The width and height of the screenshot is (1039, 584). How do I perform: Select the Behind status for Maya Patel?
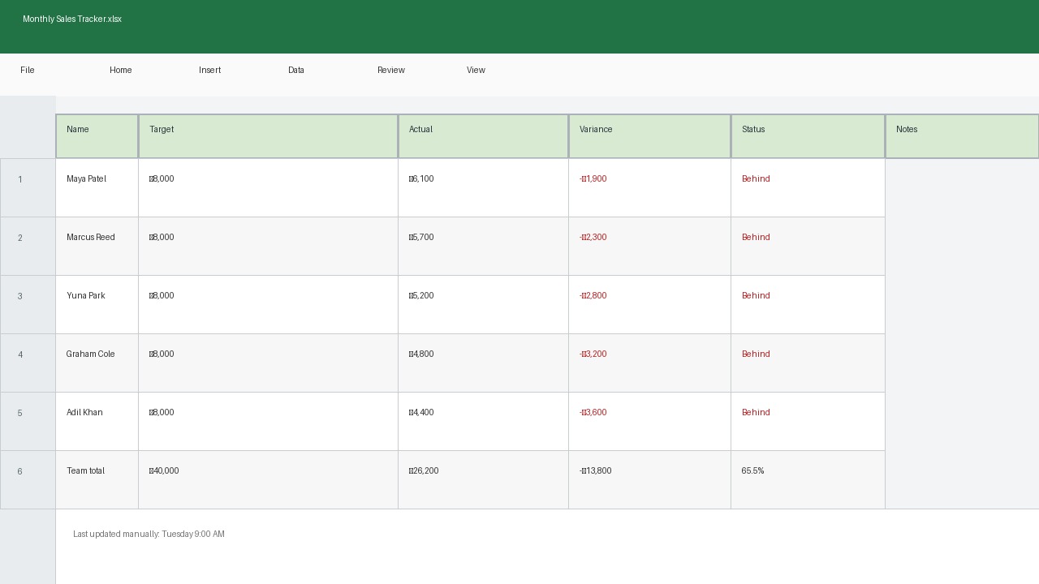[x=808, y=188]
